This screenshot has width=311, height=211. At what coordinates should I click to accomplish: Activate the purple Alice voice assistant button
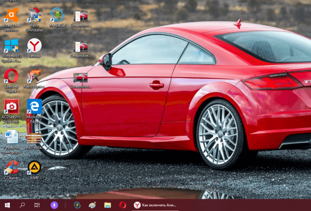pyautogui.click(x=54, y=205)
